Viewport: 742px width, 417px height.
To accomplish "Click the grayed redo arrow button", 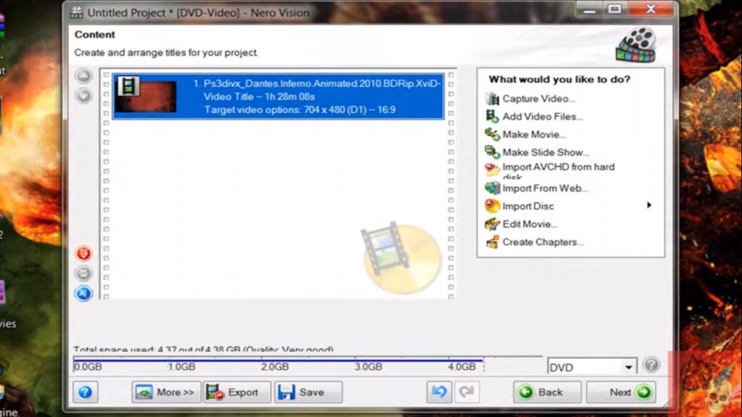I will [467, 392].
